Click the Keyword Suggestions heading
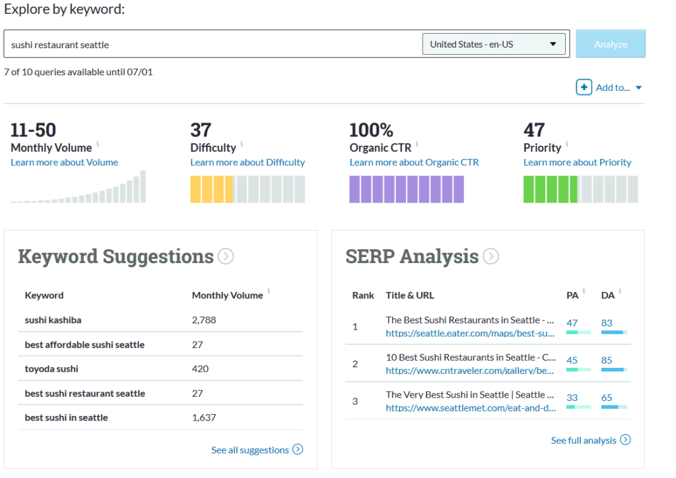The height and width of the screenshot is (478, 676). pyautogui.click(x=116, y=256)
